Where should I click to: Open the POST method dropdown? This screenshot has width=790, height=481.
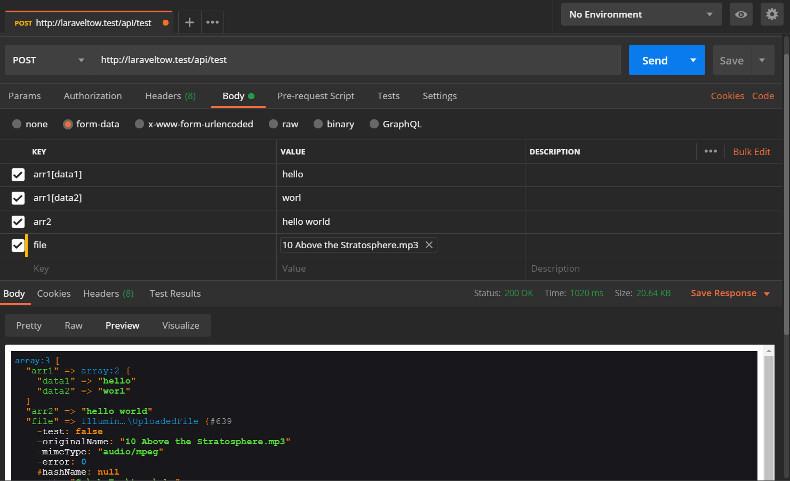(x=49, y=60)
